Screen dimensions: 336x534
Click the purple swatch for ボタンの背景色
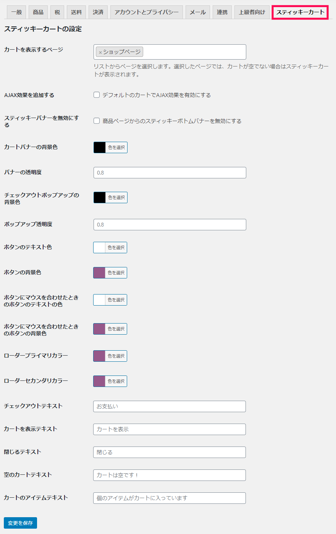click(99, 273)
